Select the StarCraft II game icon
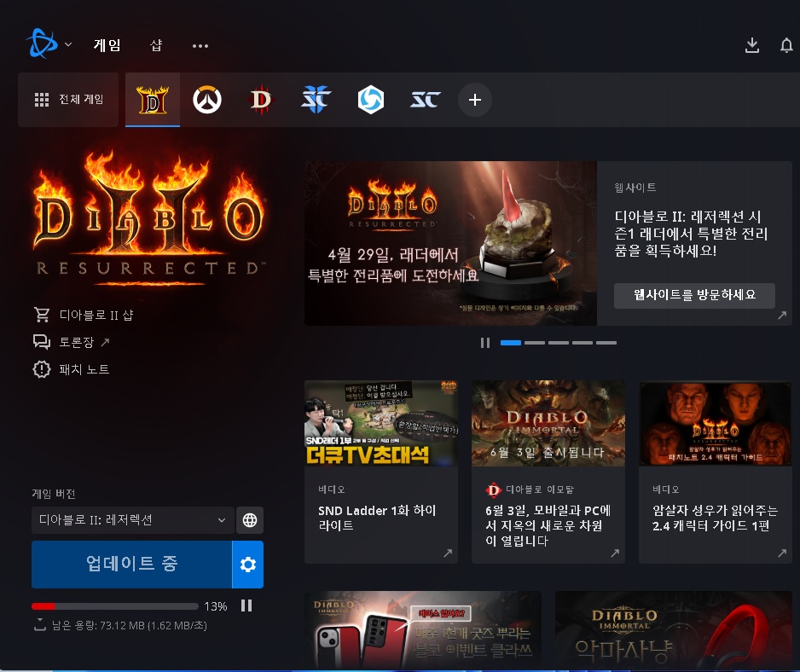Image resolution: width=800 pixels, height=672 pixels. coord(316,100)
